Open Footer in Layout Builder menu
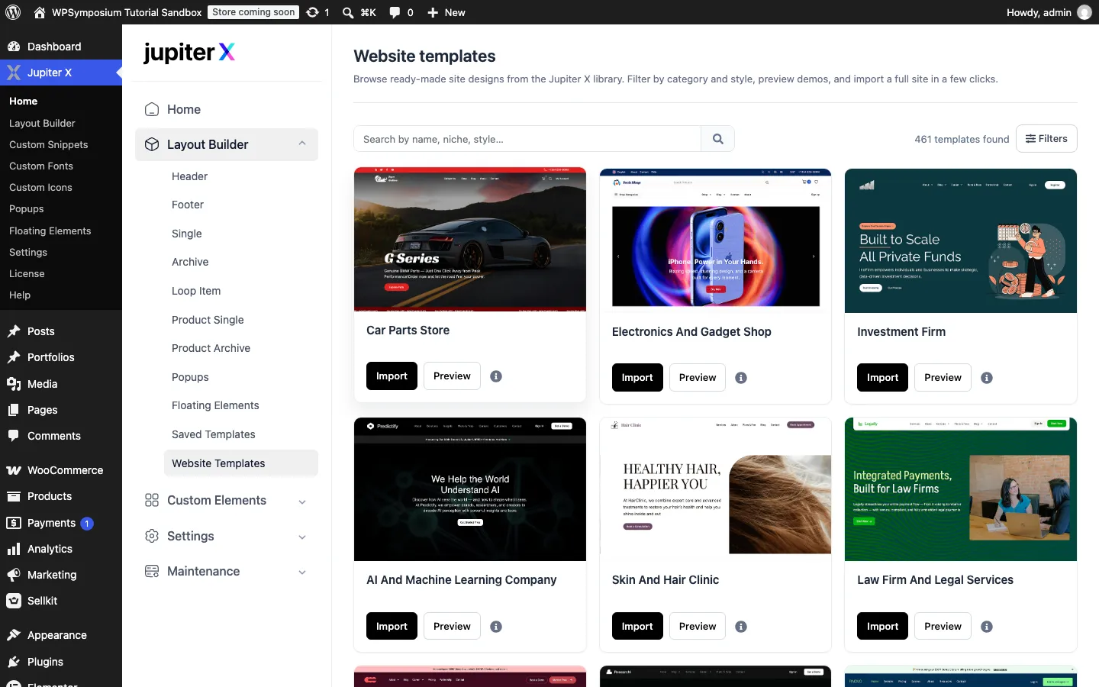The height and width of the screenshot is (687, 1099). [x=188, y=205]
